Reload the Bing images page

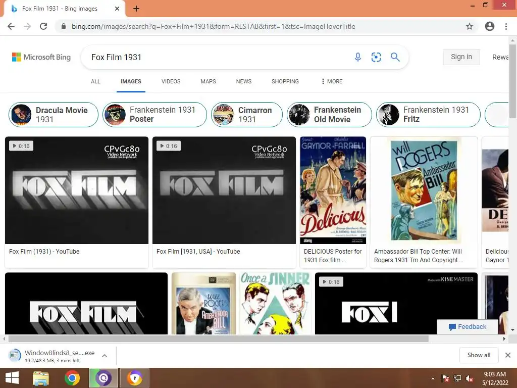(43, 26)
